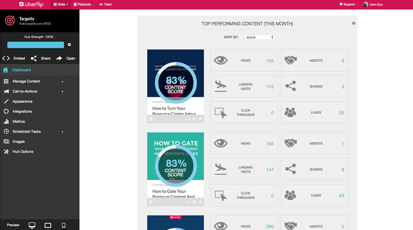Click the Views tile showing 155

point(244,60)
